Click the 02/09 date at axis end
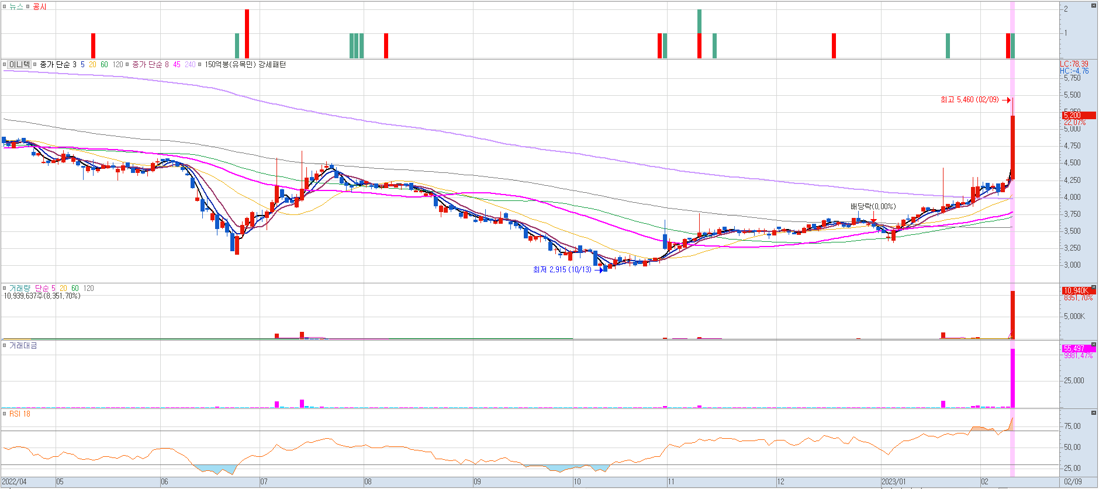Viewport: 1099px width, 489px height. click(1073, 482)
